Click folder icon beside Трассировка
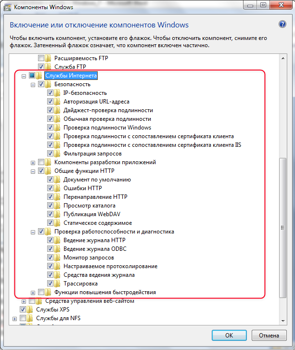 [57, 284]
